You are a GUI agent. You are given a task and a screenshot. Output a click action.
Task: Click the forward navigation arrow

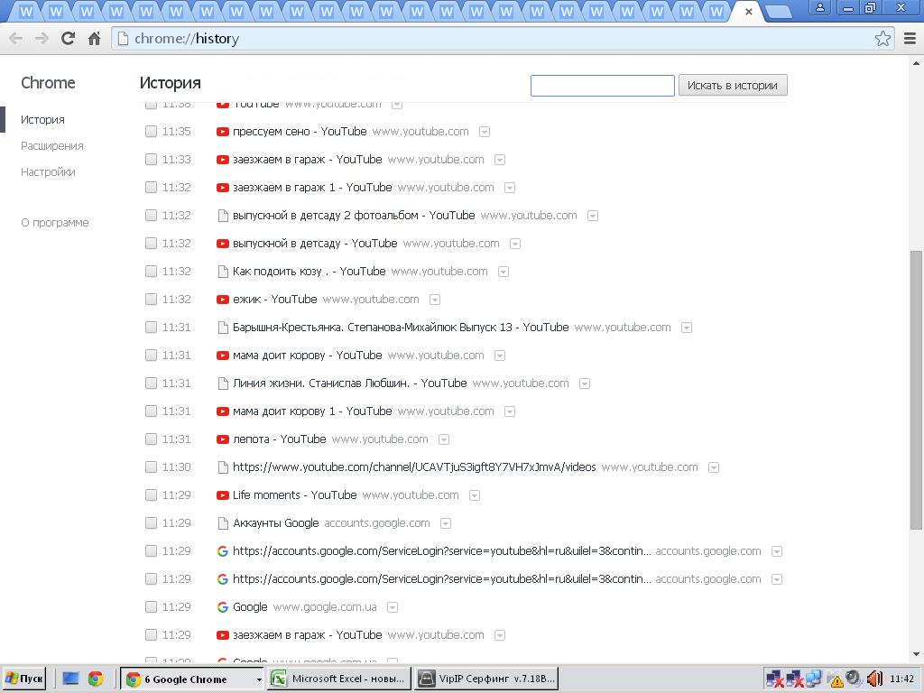(x=42, y=38)
